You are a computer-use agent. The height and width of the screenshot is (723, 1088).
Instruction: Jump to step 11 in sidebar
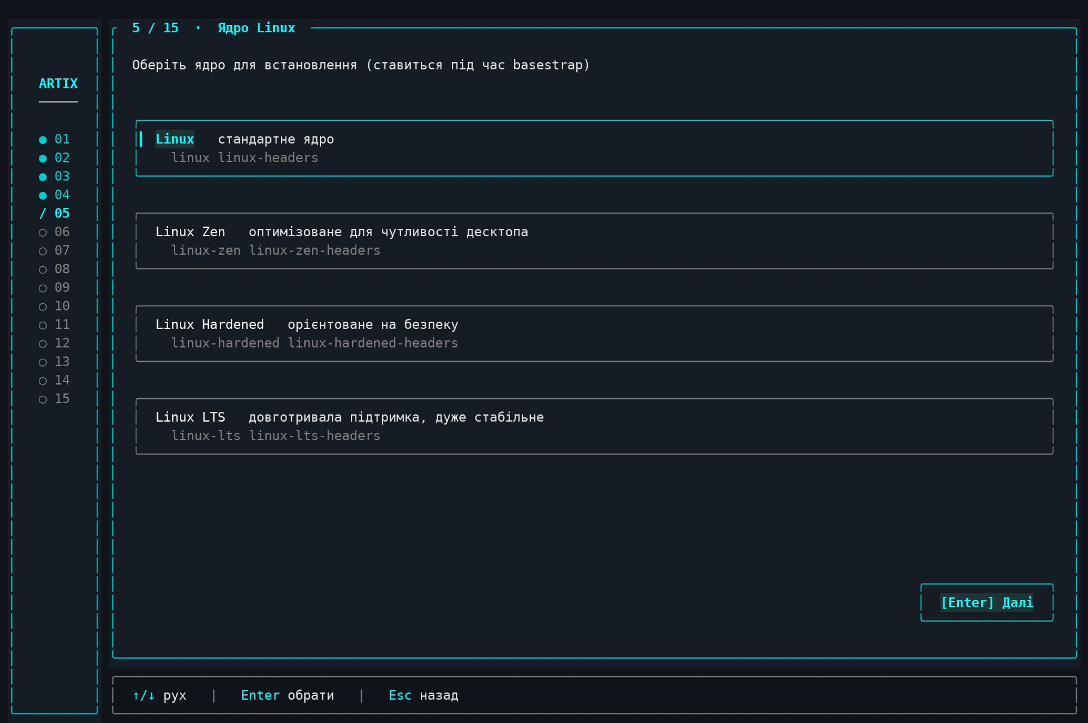click(54, 325)
